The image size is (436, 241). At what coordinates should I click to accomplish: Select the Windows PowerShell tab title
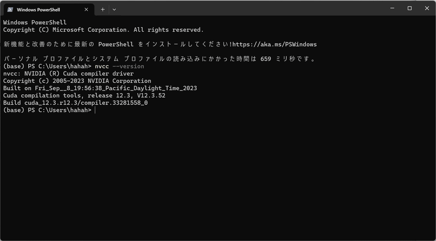click(38, 10)
